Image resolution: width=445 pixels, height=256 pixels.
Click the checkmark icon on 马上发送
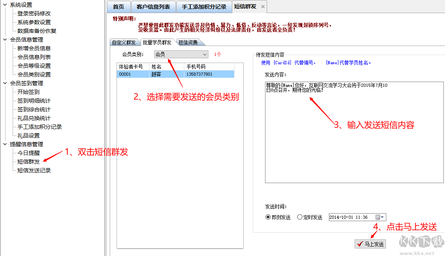359,244
